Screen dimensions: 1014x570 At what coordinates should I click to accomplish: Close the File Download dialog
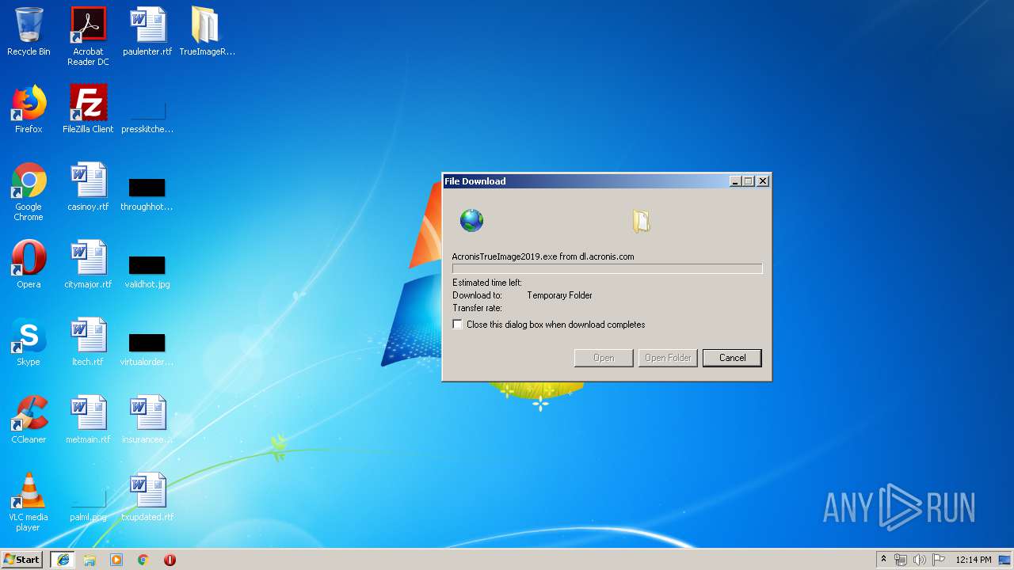pos(763,181)
